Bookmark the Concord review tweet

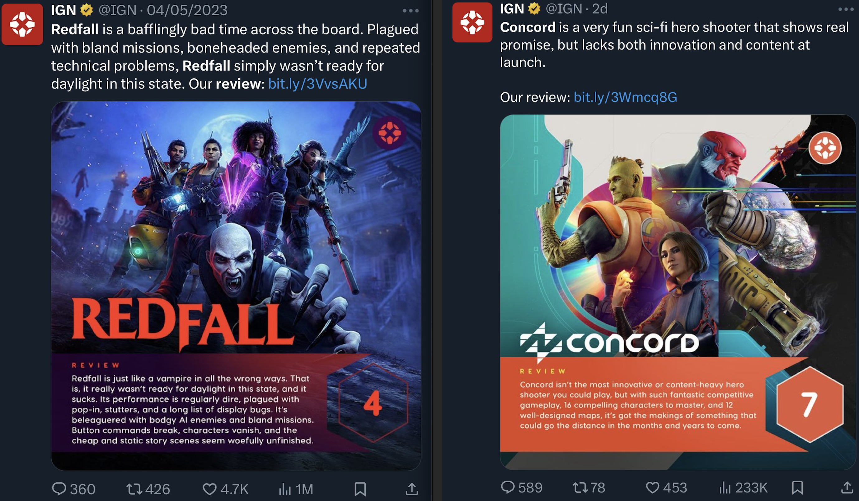(x=797, y=487)
